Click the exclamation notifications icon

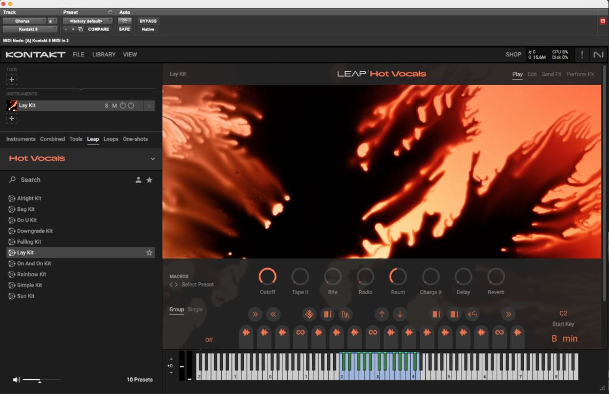coord(582,54)
